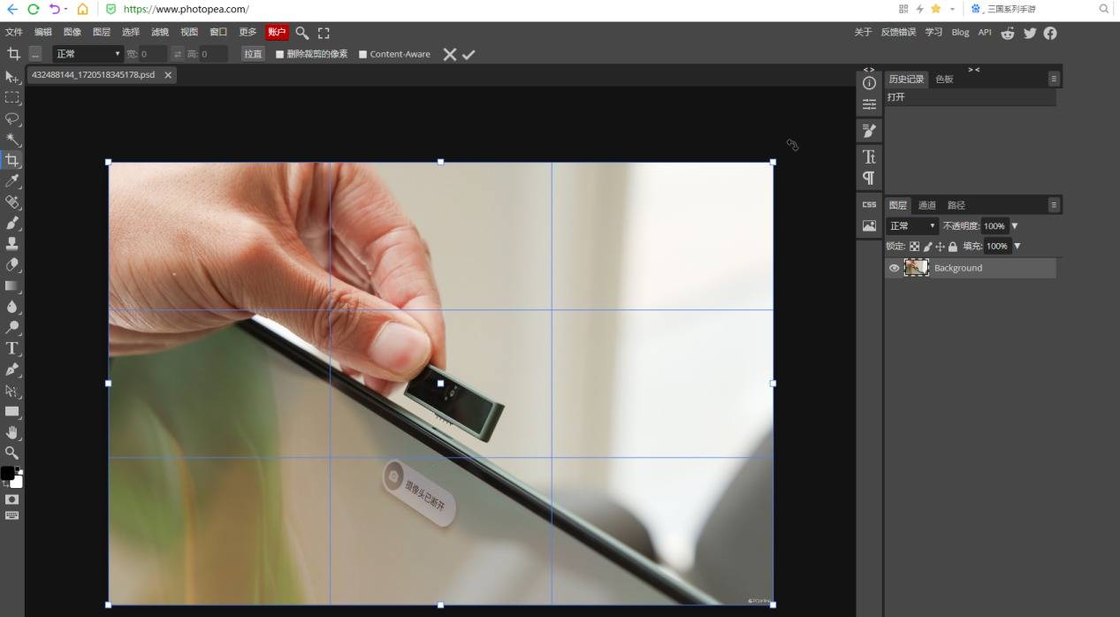Cancel crop with the X icon
This screenshot has width=1120, height=617.
click(x=449, y=55)
